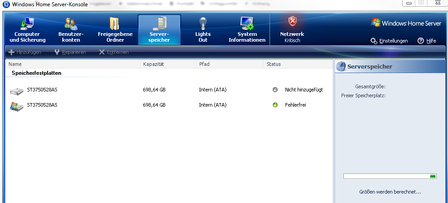Image resolution: width=448 pixels, height=203 pixels.
Task: Click the Reparieren toolbar button
Action: click(x=70, y=52)
